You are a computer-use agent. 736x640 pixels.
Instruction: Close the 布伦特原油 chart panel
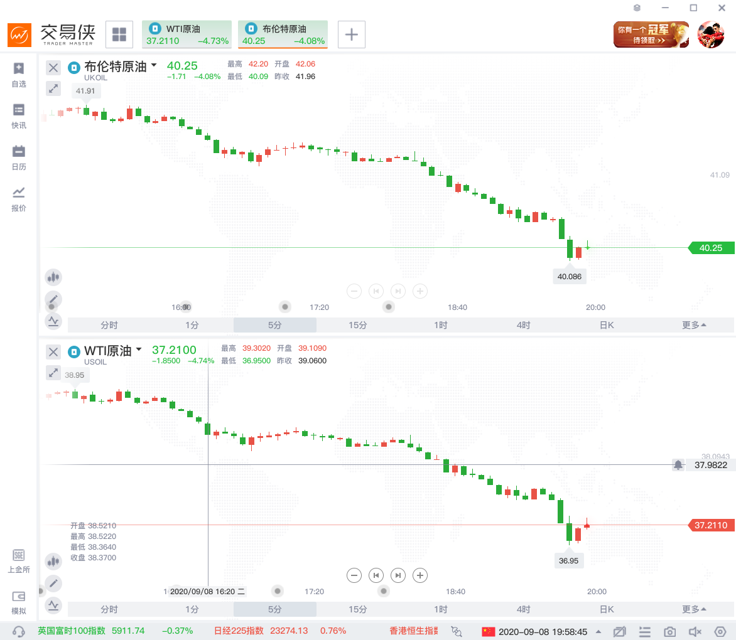coord(53,68)
